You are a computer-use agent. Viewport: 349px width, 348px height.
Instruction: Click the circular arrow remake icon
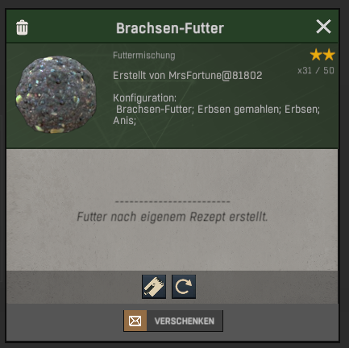[184, 287]
